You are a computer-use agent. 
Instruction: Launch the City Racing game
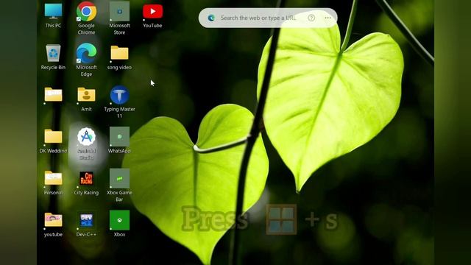[86, 183]
